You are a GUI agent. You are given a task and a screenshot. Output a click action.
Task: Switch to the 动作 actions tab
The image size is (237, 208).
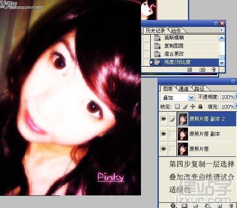tap(176, 31)
